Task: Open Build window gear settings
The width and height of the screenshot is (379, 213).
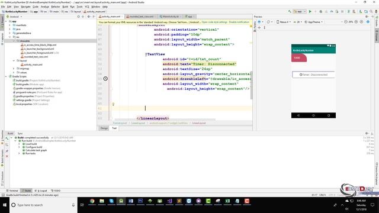Action: pos(367,133)
